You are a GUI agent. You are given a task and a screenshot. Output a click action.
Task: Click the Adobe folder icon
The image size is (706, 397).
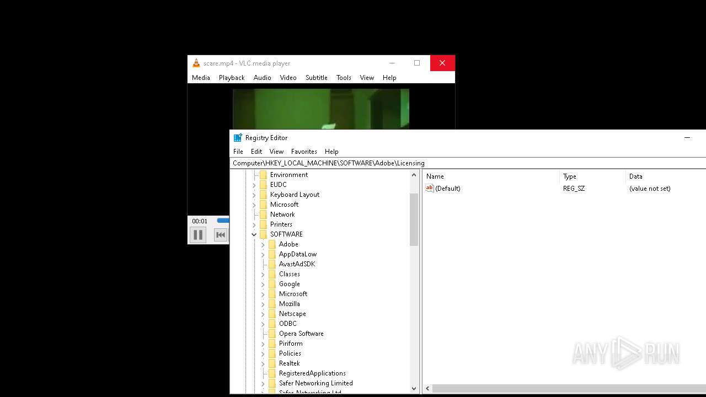pos(272,244)
